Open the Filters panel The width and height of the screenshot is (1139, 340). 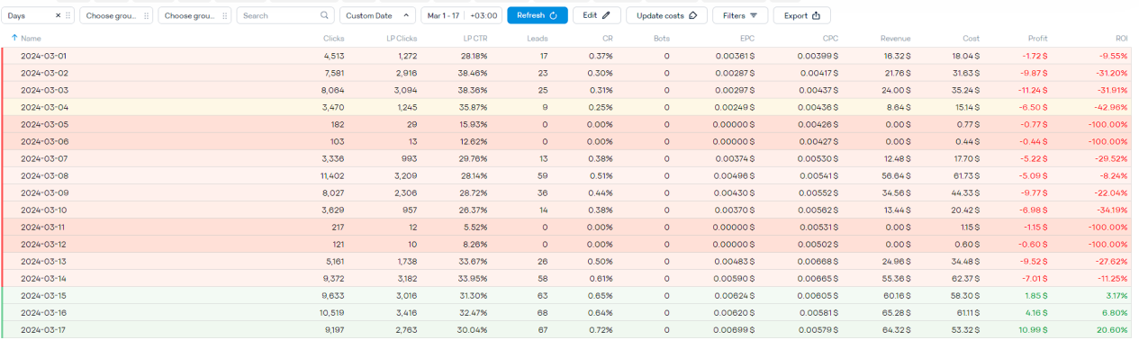click(x=740, y=15)
